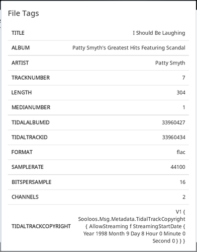Select the Sooloos.Msg.Metadata copyright text
This screenshot has width=197, height=252.
pyautogui.click(x=132, y=226)
